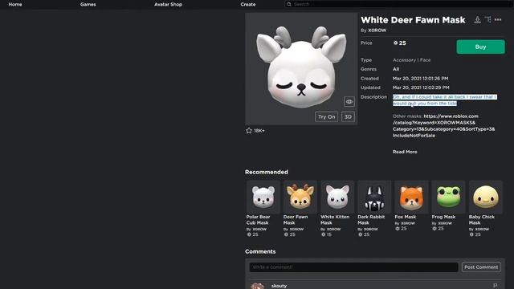Open the Frog Mask thumbnail
The height and width of the screenshot is (289, 514).
coord(448,197)
